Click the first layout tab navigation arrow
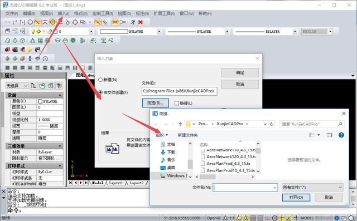 tap(70, 183)
